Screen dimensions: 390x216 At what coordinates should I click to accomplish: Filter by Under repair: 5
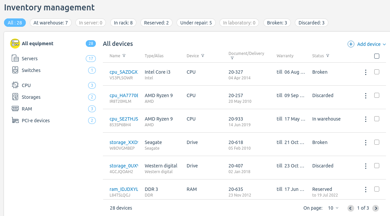coord(196,23)
